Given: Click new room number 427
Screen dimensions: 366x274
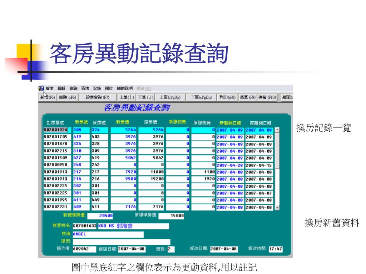Looking at the screenshot, I should pyautogui.click(x=81, y=158).
